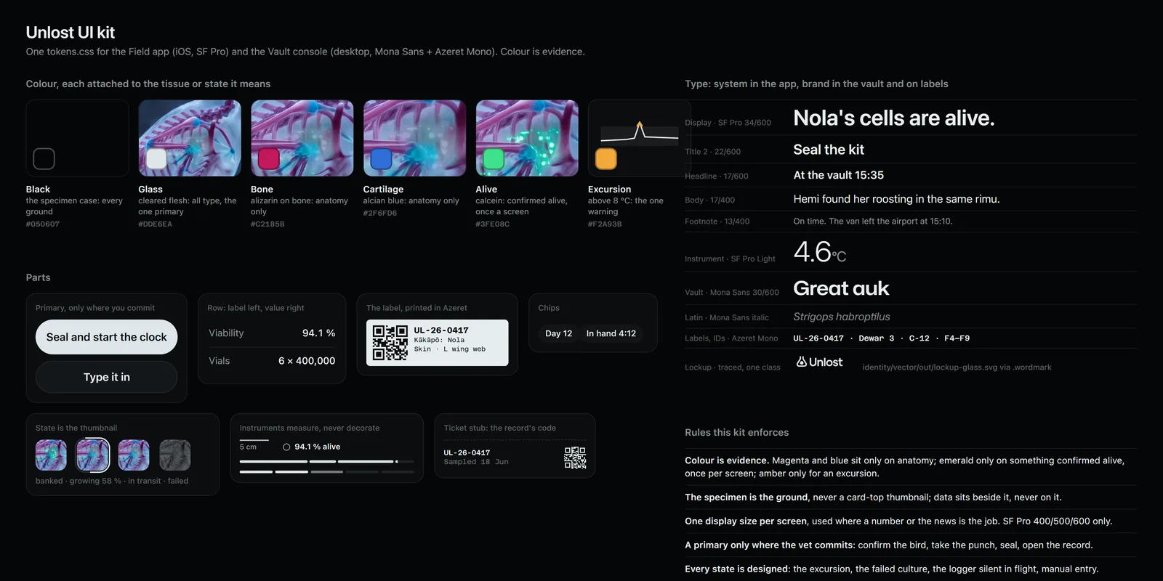1163x581 pixels.
Task: Select the circle beside 94.1 % alive
Action: point(286,447)
